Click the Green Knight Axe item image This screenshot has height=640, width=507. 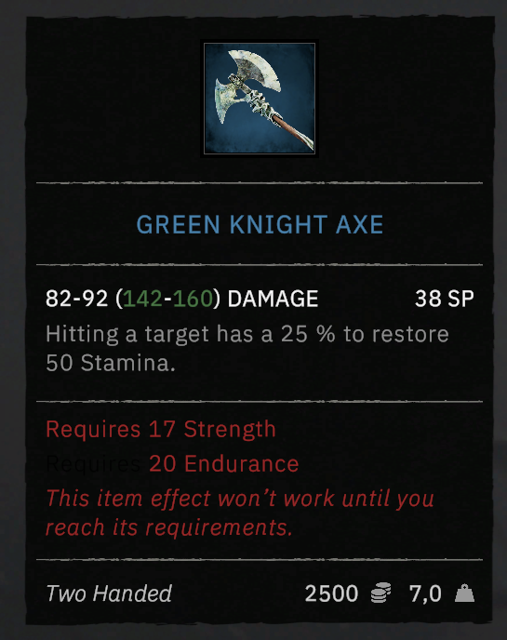coord(260,98)
